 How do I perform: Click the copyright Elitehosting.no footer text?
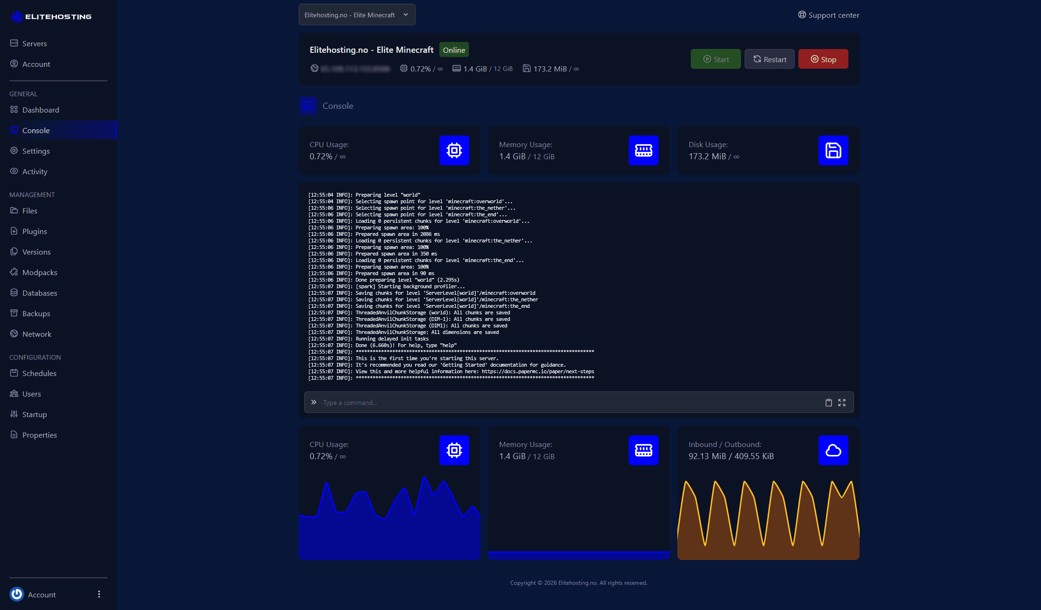point(579,582)
